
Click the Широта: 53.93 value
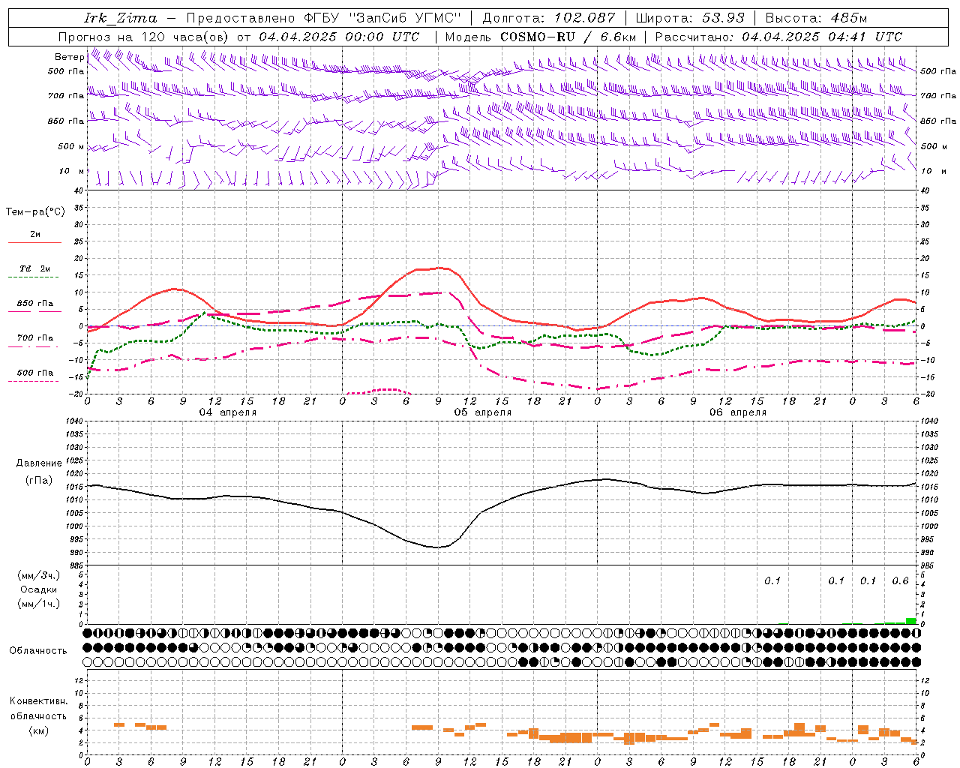coord(690,18)
